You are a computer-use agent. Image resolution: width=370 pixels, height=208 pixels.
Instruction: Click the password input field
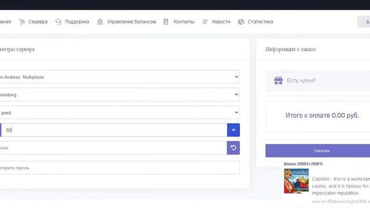pos(113,148)
